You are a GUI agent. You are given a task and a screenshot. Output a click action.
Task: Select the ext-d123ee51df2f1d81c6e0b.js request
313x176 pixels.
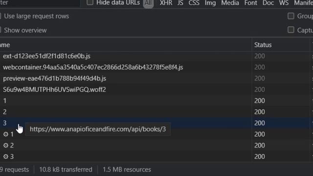(46, 56)
